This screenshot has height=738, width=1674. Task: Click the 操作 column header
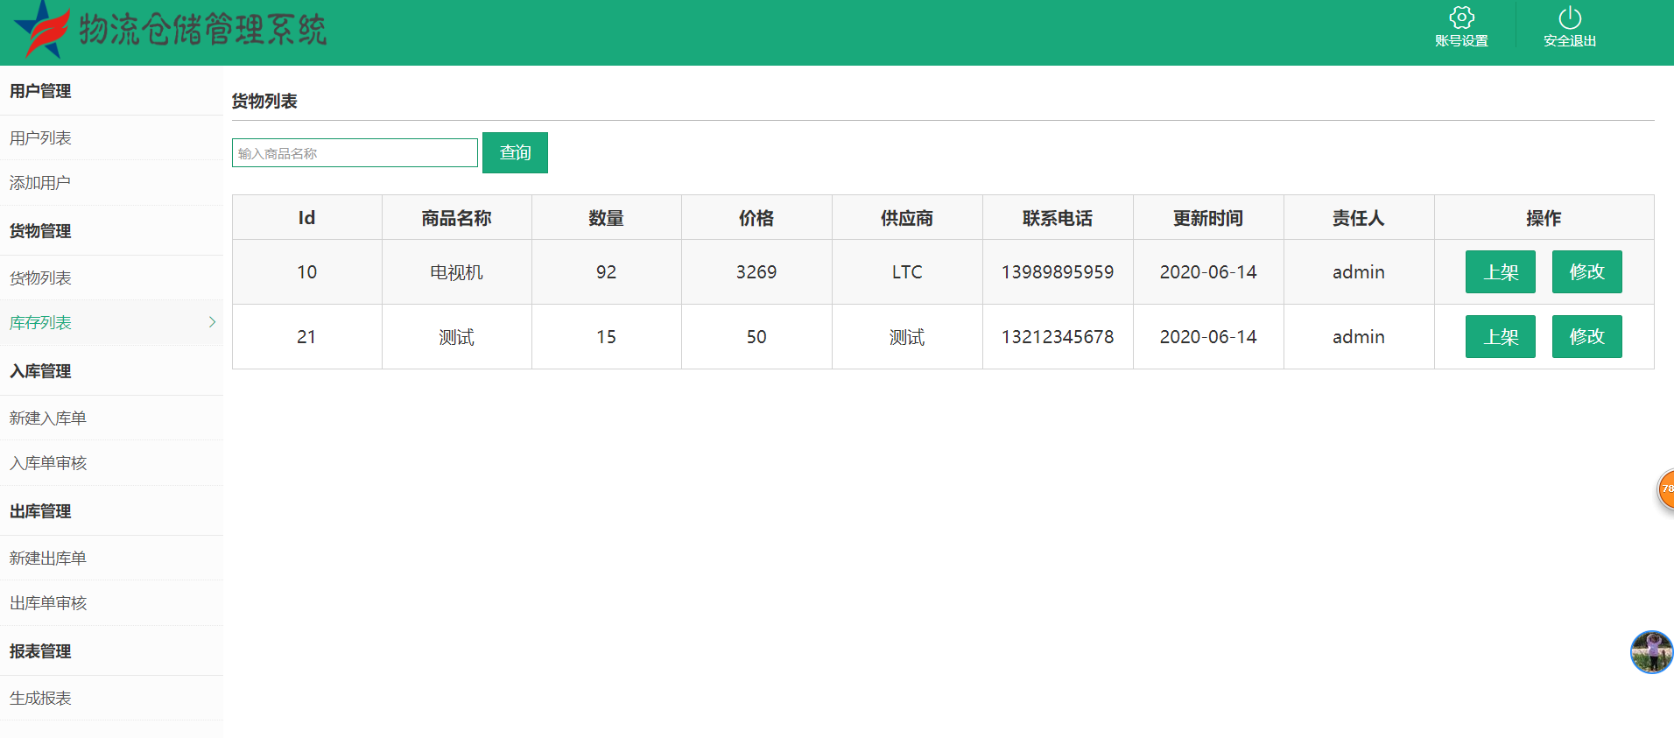(1544, 217)
